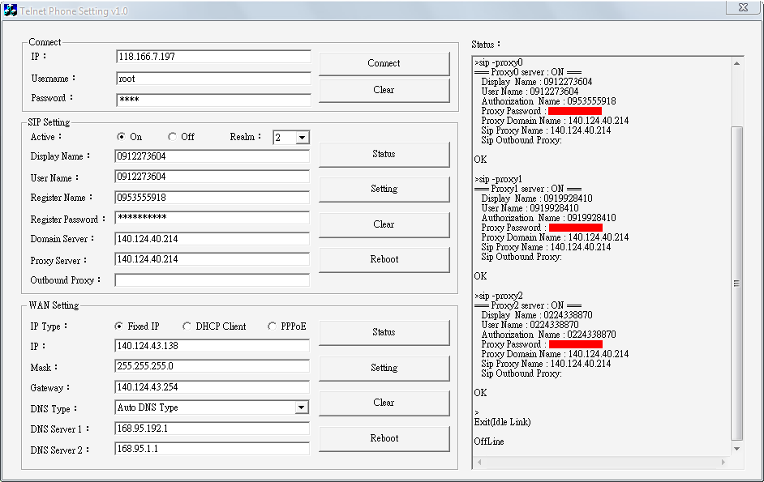Click the '>sip -proxy0' line in status log
The width and height of the screenshot is (764, 482).
[499, 62]
